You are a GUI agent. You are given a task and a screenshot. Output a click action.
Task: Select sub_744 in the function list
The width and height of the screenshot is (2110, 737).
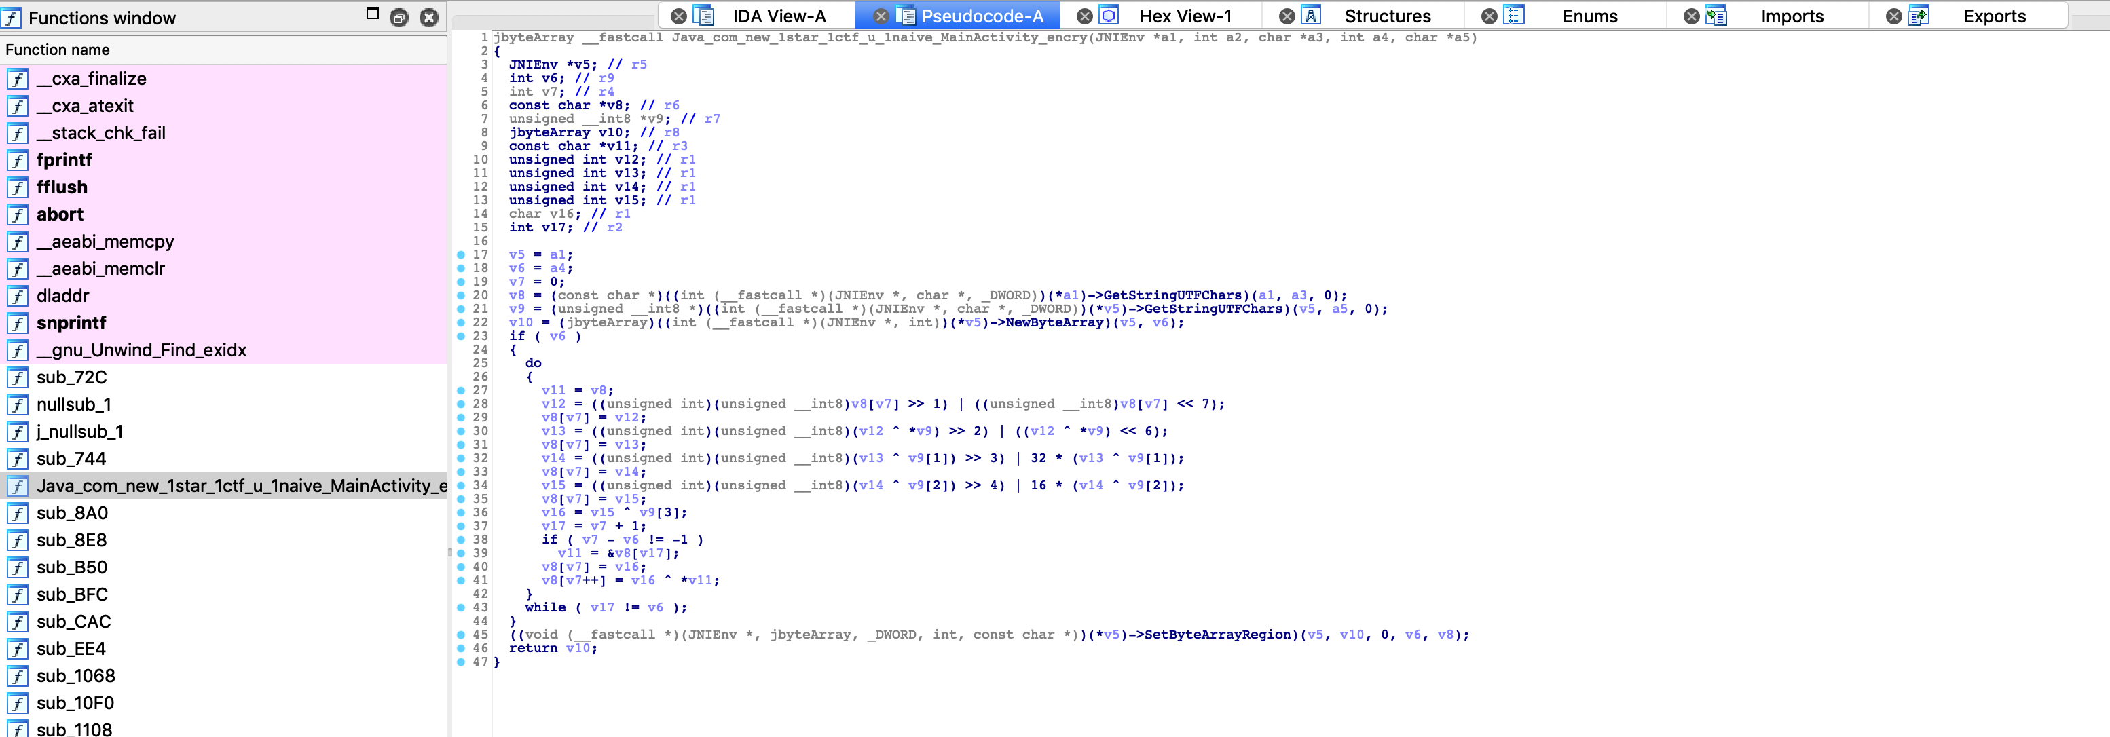pyautogui.click(x=223, y=459)
